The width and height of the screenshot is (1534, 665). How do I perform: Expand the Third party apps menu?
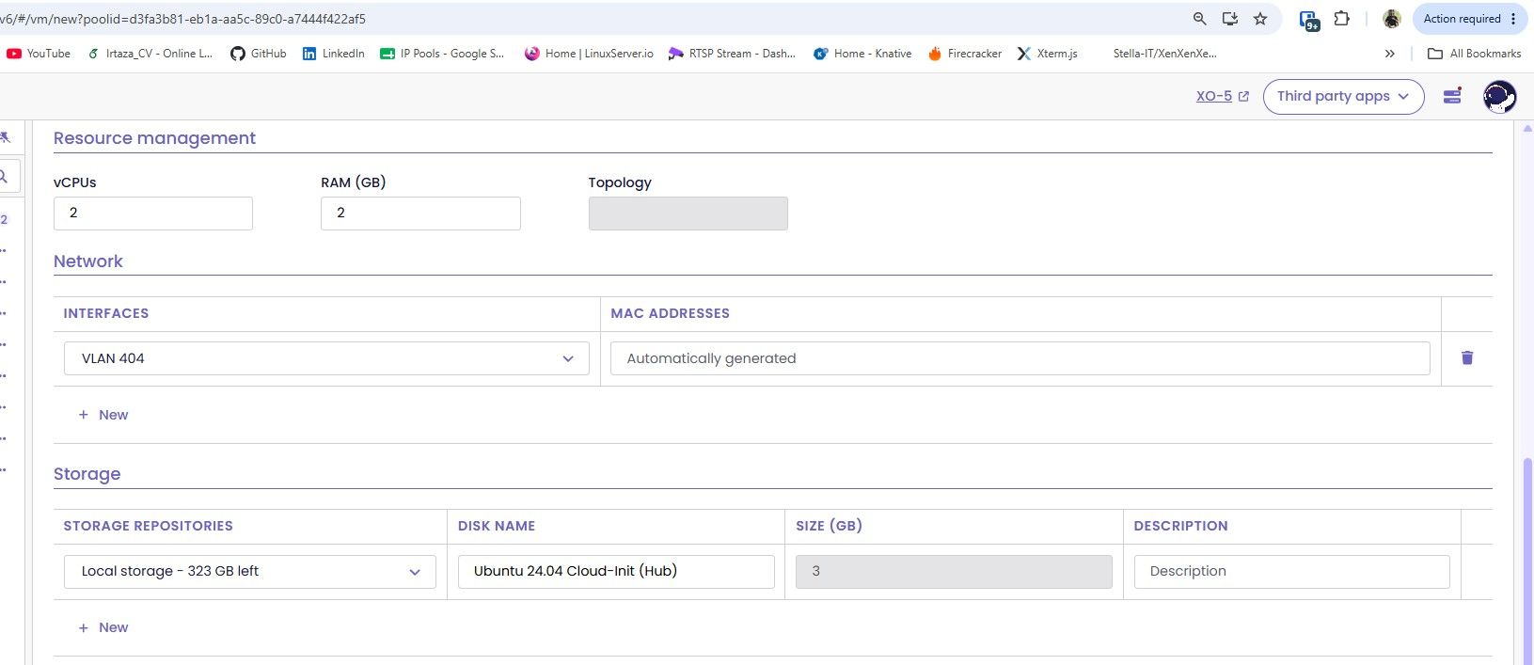1343,96
